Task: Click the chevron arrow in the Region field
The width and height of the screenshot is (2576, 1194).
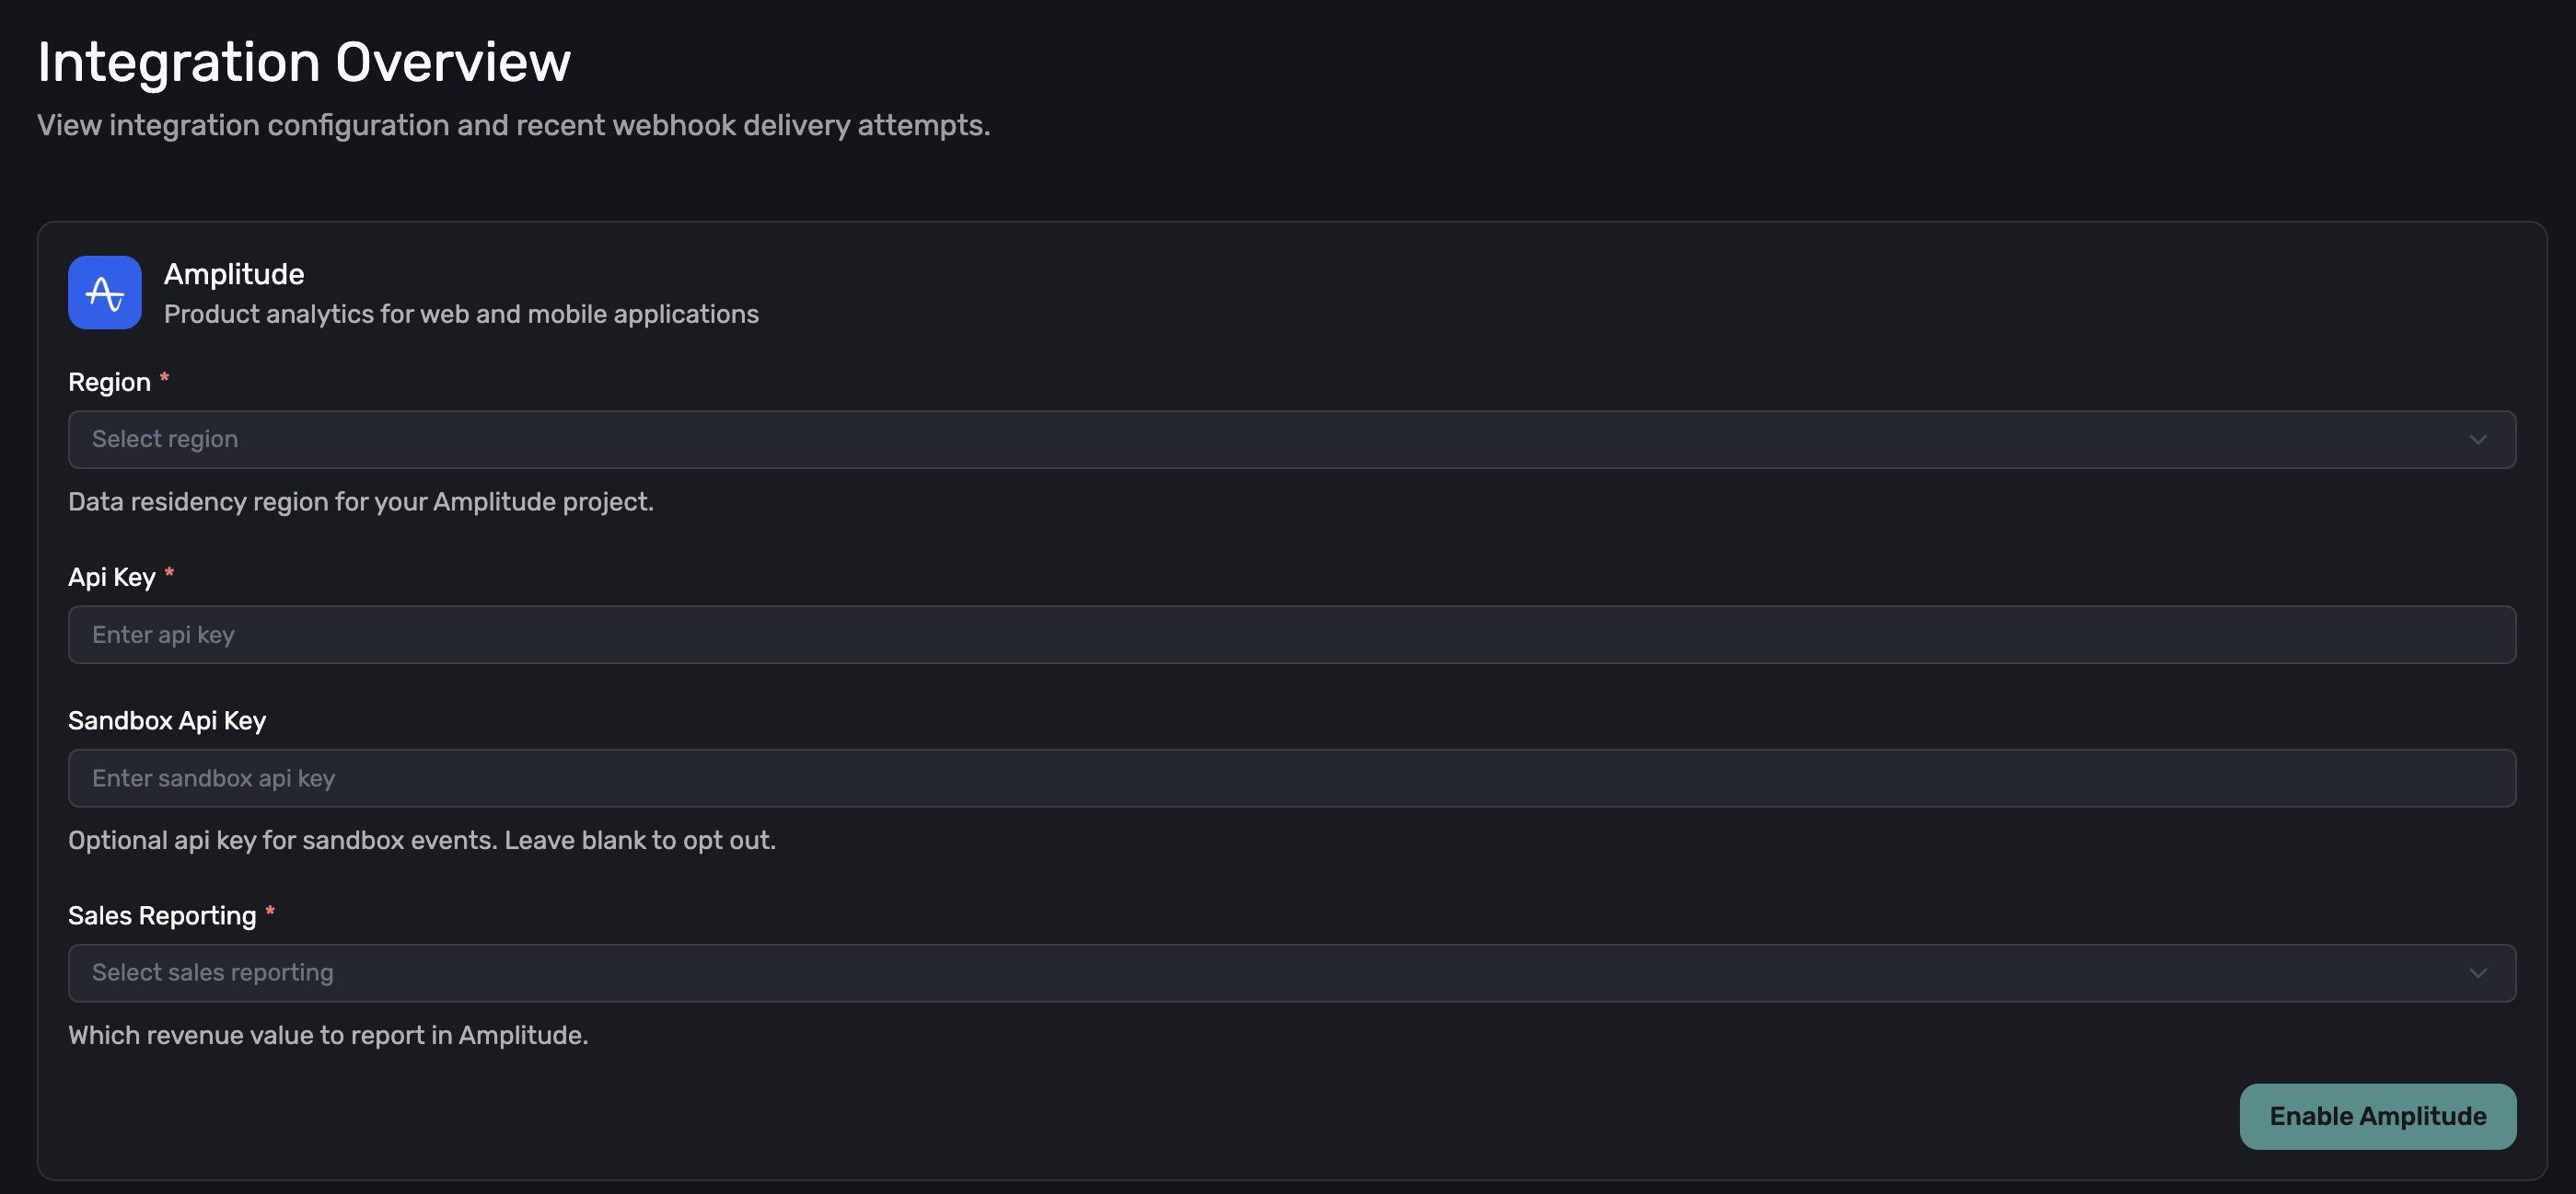Action: pyautogui.click(x=2477, y=440)
